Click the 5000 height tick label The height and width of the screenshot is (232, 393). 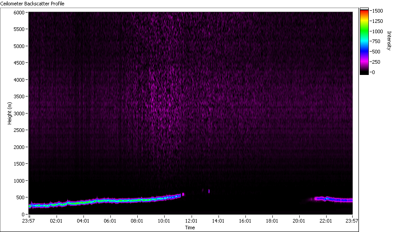point(19,46)
